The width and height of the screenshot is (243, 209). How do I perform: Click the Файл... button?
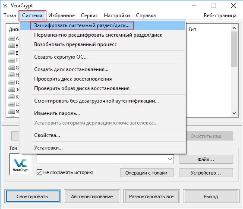(206, 159)
